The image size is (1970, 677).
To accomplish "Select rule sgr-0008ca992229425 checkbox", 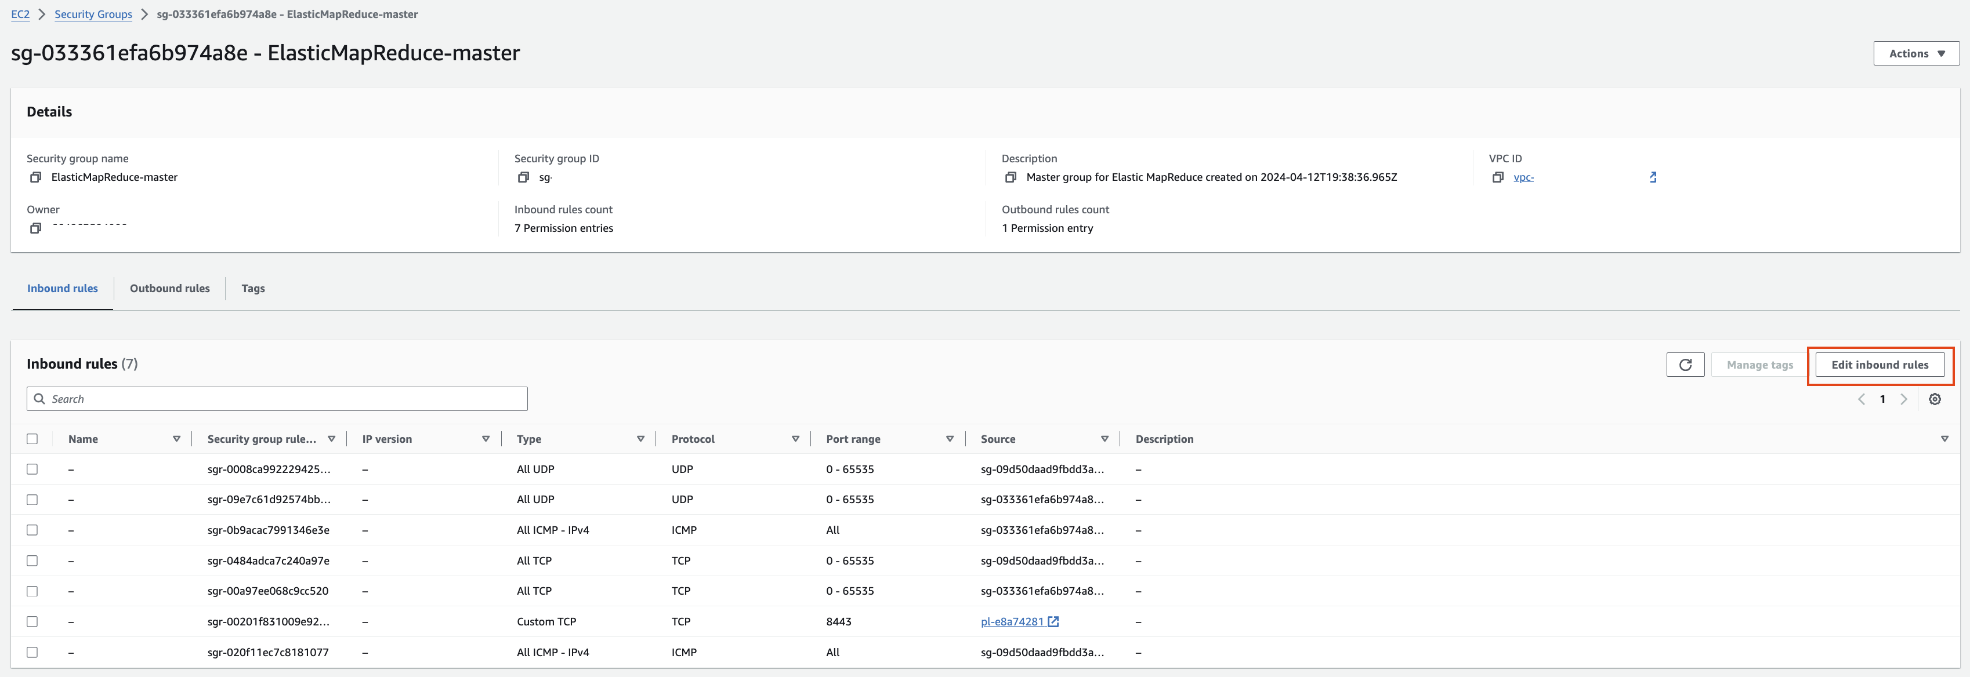I will [32, 469].
